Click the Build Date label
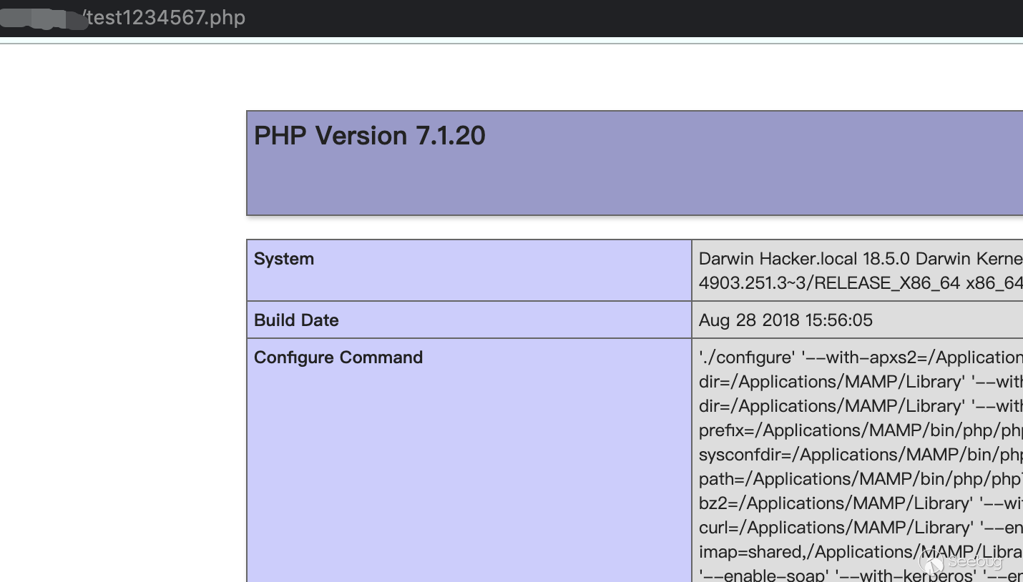 295,320
